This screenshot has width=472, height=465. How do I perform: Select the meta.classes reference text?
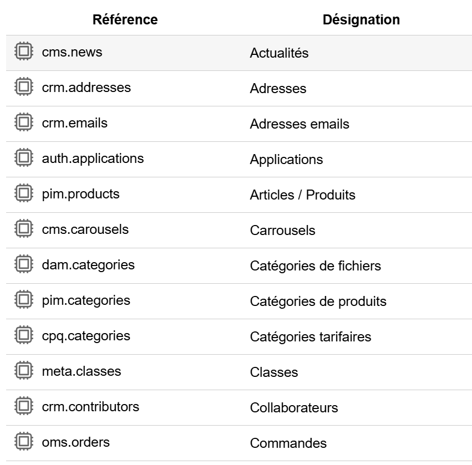coord(82,371)
